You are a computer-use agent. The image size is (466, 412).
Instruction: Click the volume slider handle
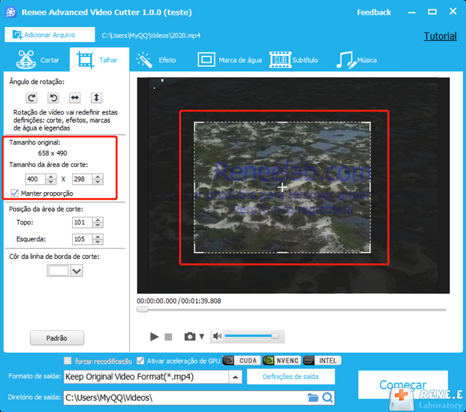pyautogui.click(x=275, y=336)
